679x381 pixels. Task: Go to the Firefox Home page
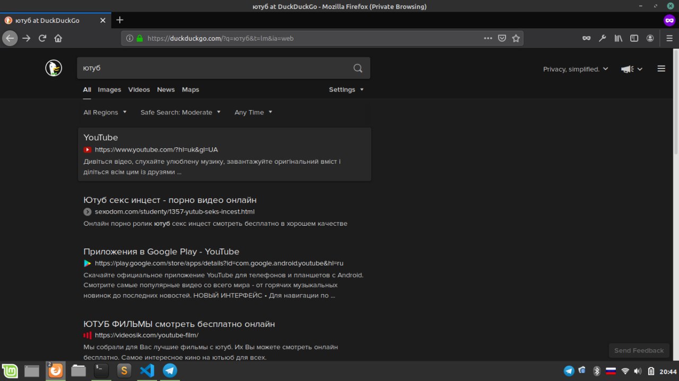click(x=58, y=38)
